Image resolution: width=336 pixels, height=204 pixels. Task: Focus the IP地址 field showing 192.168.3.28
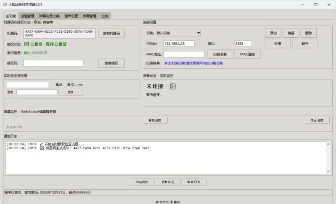point(179,44)
